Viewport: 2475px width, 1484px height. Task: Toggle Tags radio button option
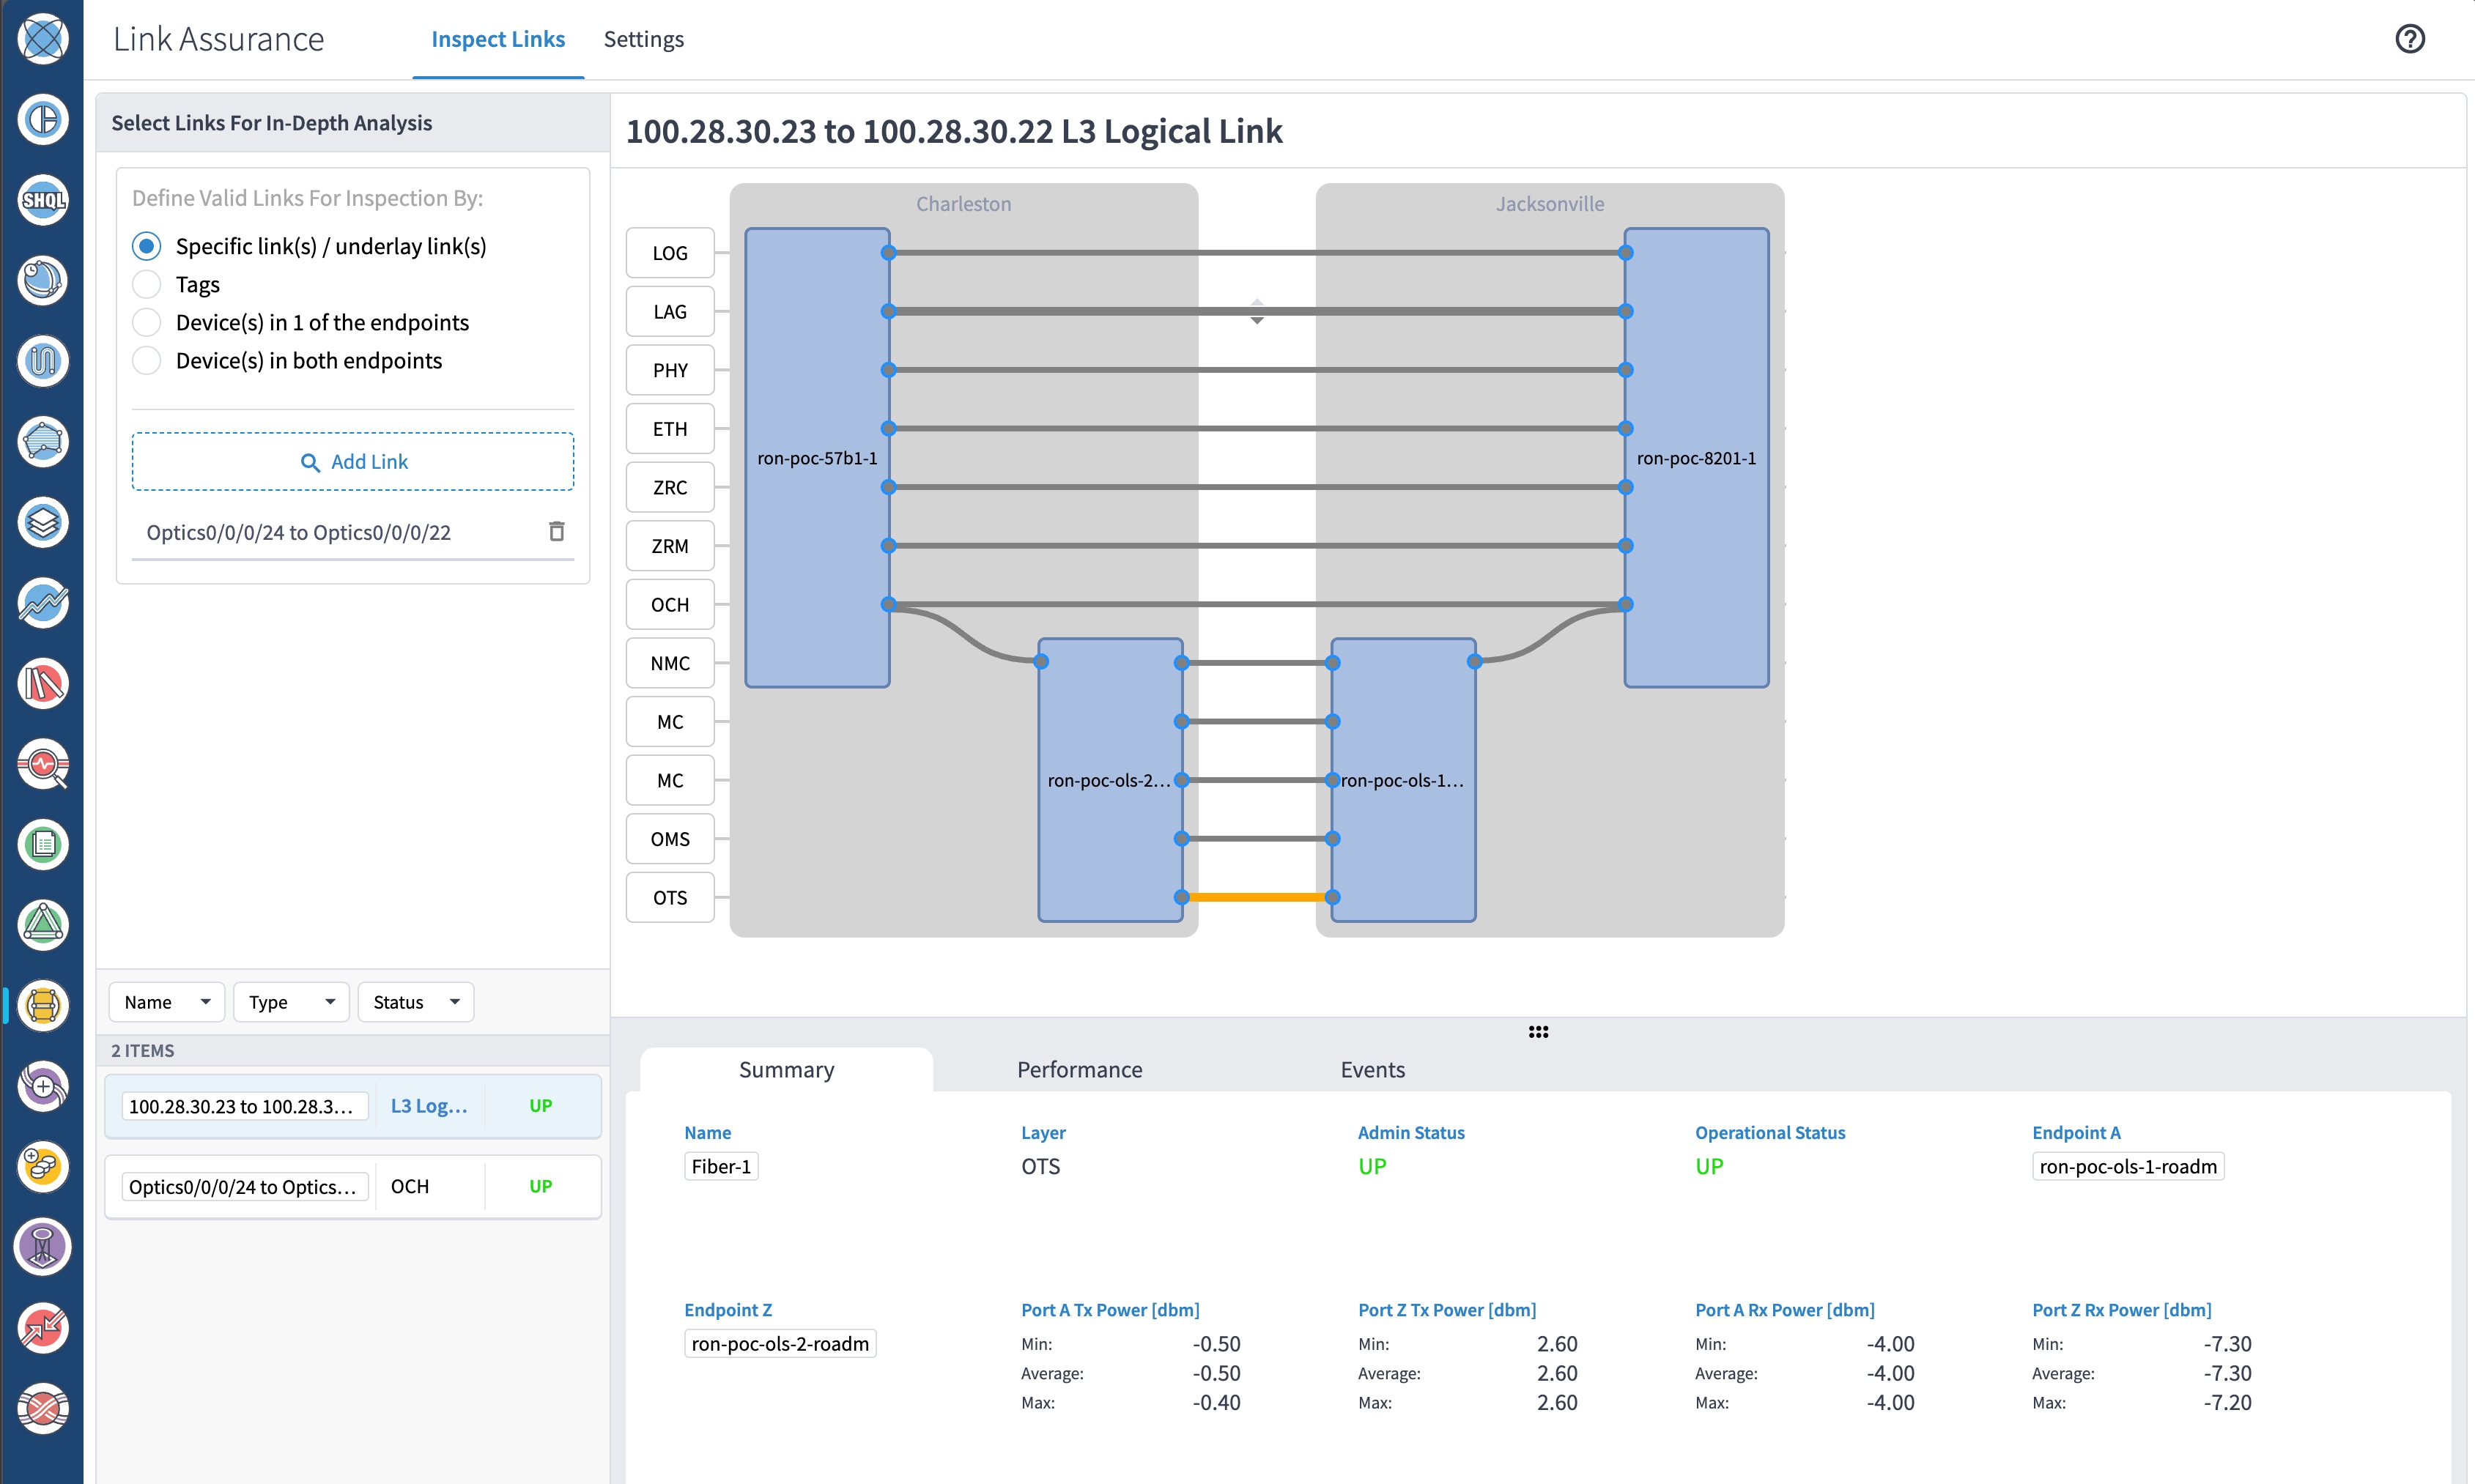[145, 284]
